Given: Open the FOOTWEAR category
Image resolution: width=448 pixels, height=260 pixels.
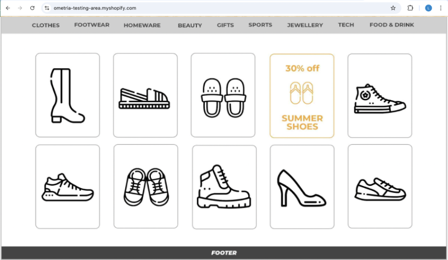Looking at the screenshot, I should [91, 25].
